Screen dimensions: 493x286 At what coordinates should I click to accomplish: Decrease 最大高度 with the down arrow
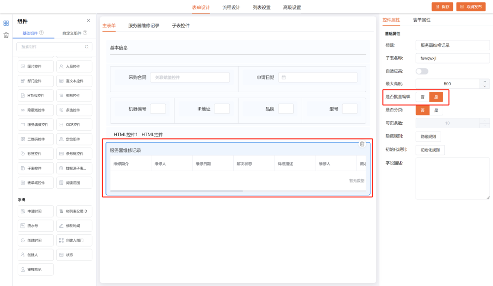(485, 86)
